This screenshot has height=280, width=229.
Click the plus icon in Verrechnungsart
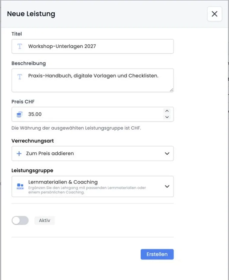click(19, 154)
